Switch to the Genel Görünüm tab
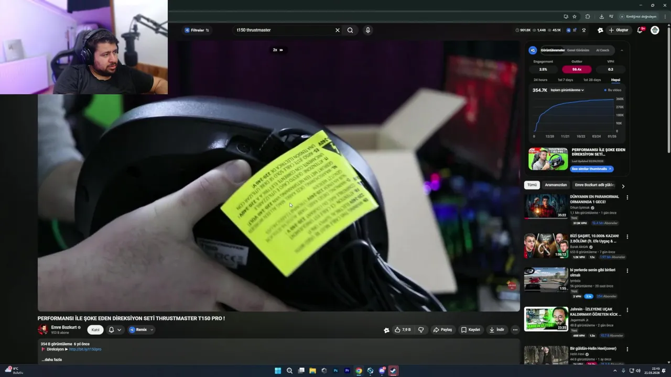Image resolution: width=671 pixels, height=377 pixels. tap(578, 50)
